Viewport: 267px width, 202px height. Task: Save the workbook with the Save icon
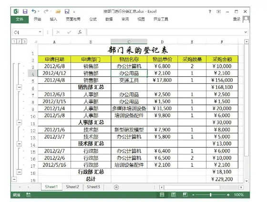25,11
